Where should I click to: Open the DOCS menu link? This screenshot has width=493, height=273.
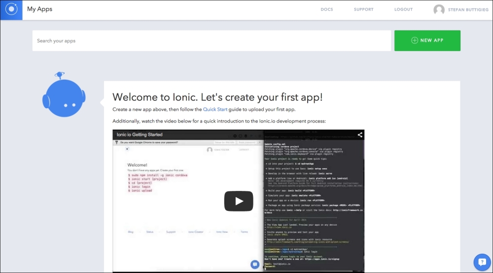(x=327, y=9)
